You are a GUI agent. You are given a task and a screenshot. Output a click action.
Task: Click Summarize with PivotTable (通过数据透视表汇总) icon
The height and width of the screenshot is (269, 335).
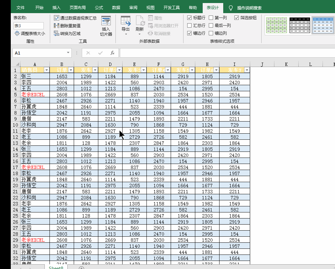(x=57, y=18)
